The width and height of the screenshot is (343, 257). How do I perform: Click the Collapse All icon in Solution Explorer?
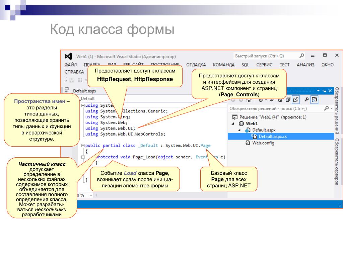coord(288,100)
